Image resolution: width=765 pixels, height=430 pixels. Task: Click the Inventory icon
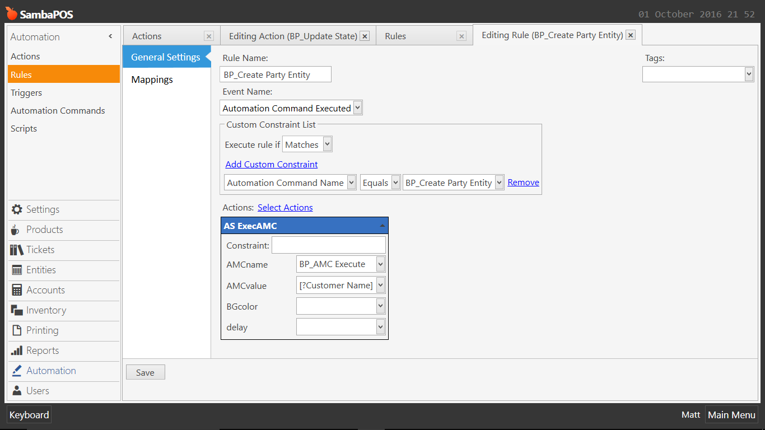17,310
